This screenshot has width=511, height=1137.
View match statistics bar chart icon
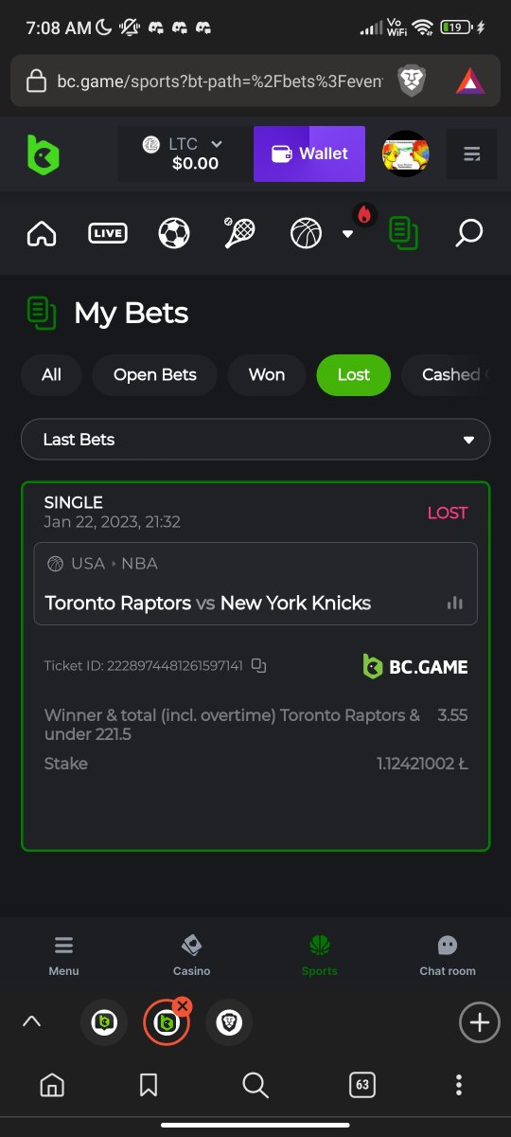pos(455,603)
